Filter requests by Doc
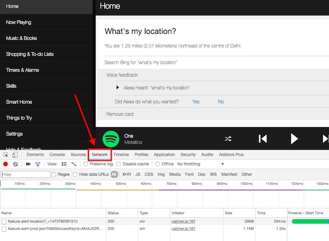 (x=202, y=174)
